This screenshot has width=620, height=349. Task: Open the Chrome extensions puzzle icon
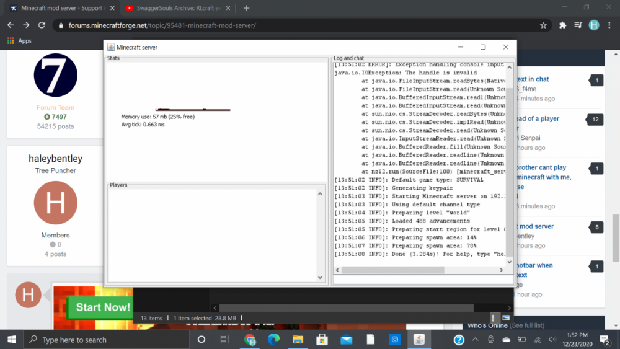(x=562, y=25)
